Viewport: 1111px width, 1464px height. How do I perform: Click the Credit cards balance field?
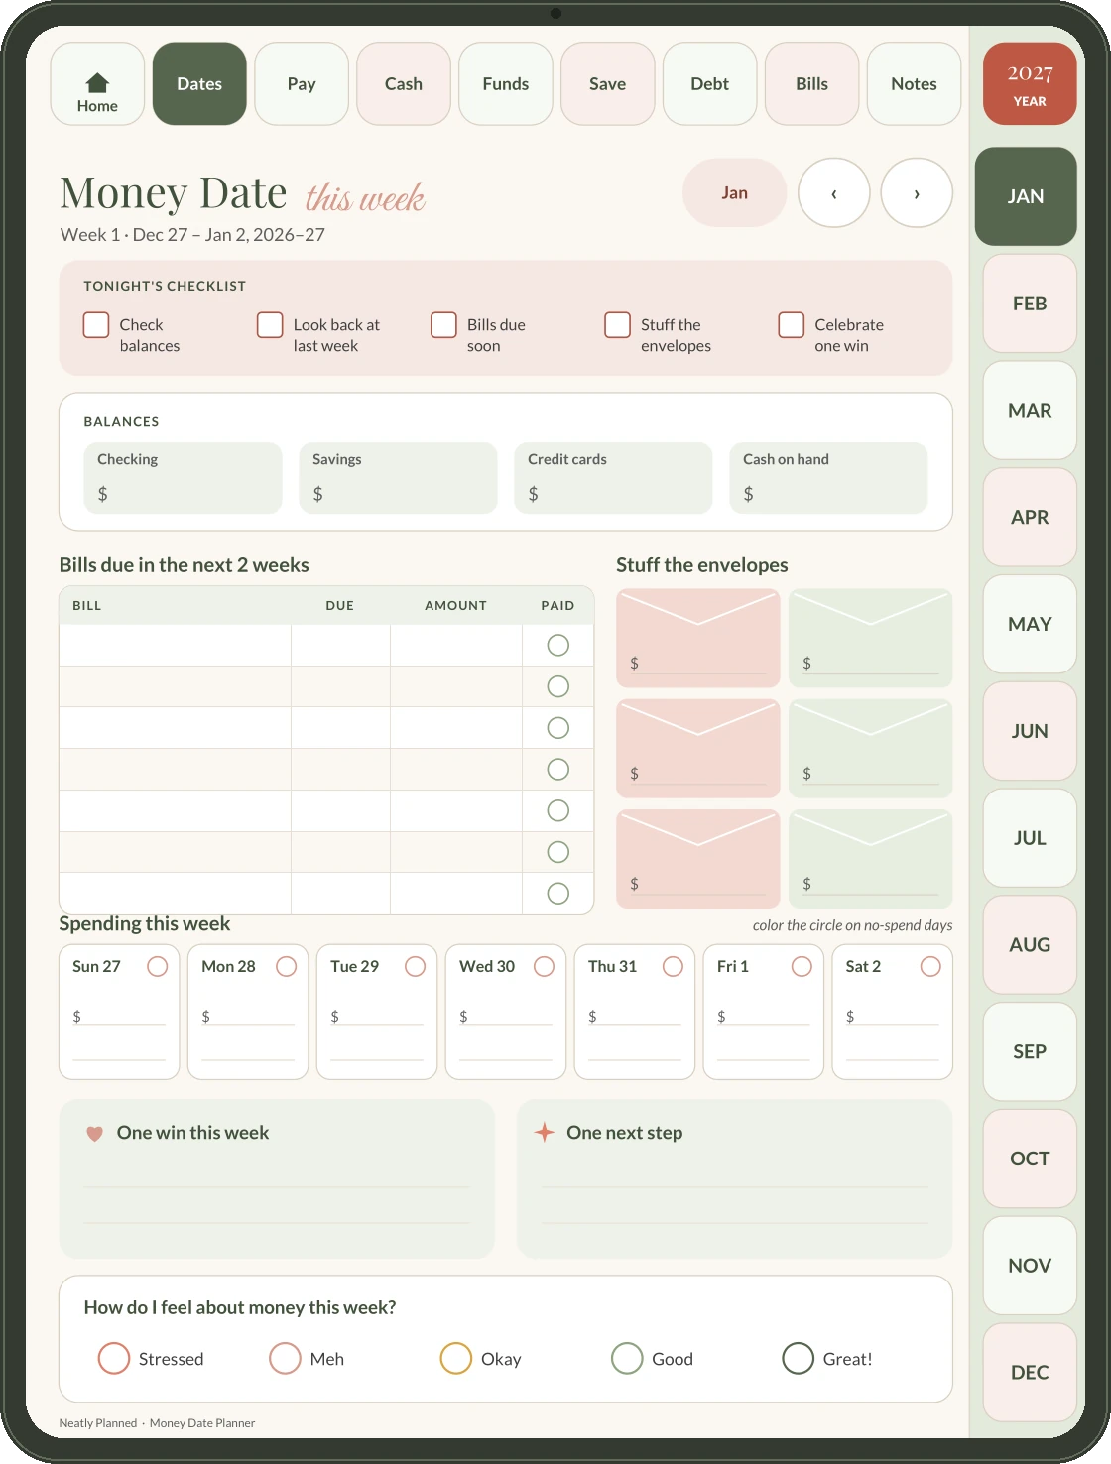click(x=613, y=478)
